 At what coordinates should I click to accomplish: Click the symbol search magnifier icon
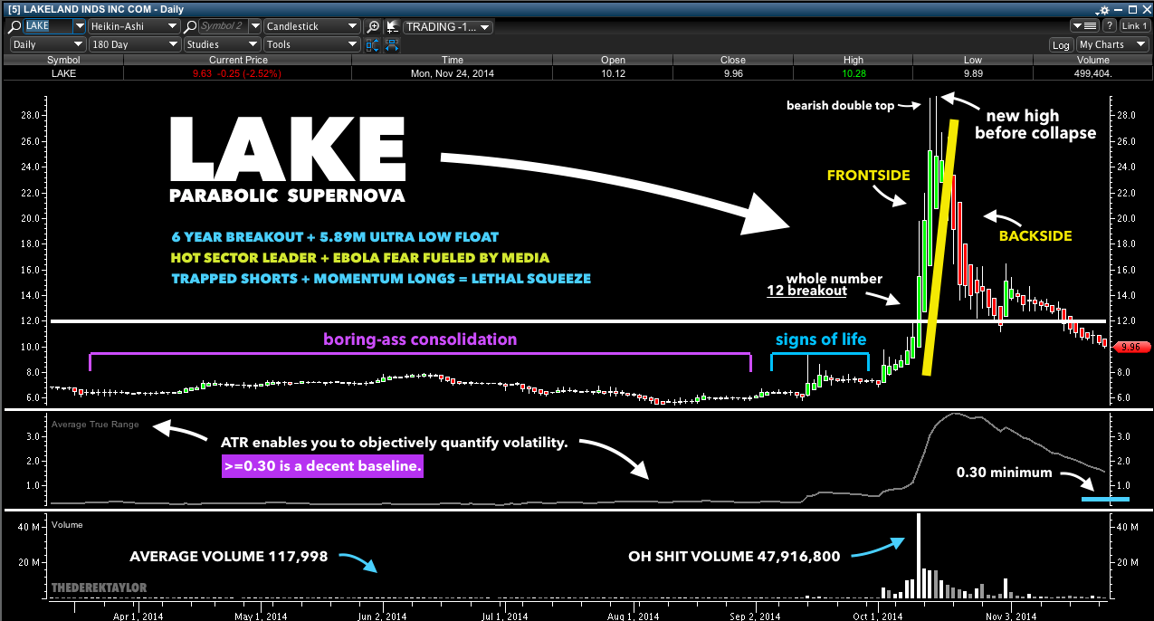15,26
